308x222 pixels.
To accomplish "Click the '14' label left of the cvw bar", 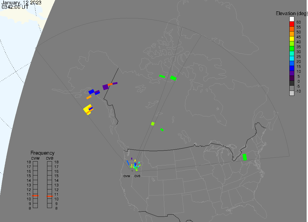I will tap(29, 181).
